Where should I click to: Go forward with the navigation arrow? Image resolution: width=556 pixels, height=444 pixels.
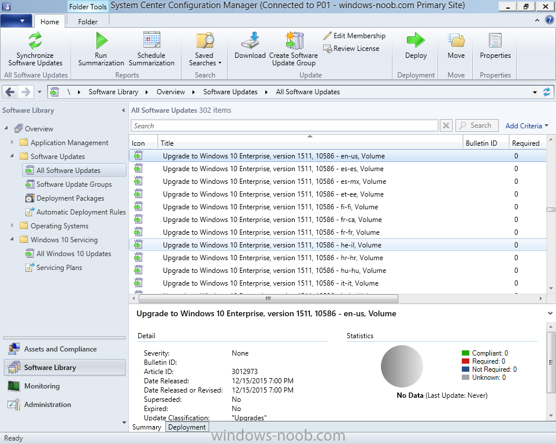click(x=25, y=92)
